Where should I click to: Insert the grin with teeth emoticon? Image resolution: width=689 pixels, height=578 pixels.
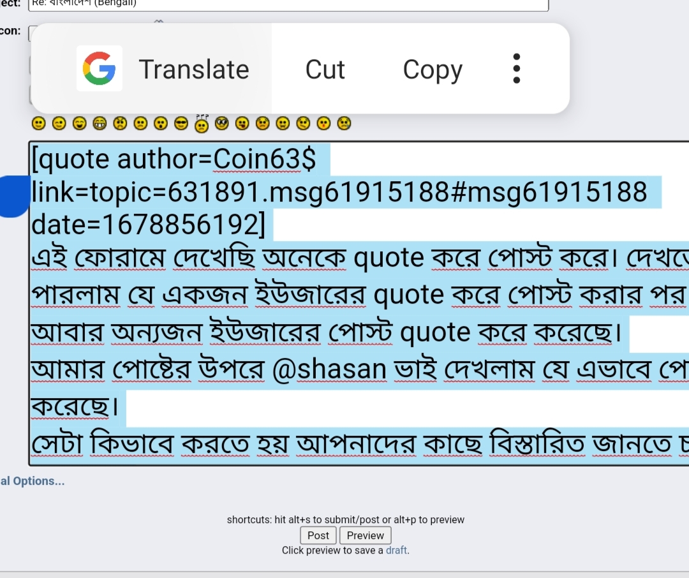pos(100,124)
